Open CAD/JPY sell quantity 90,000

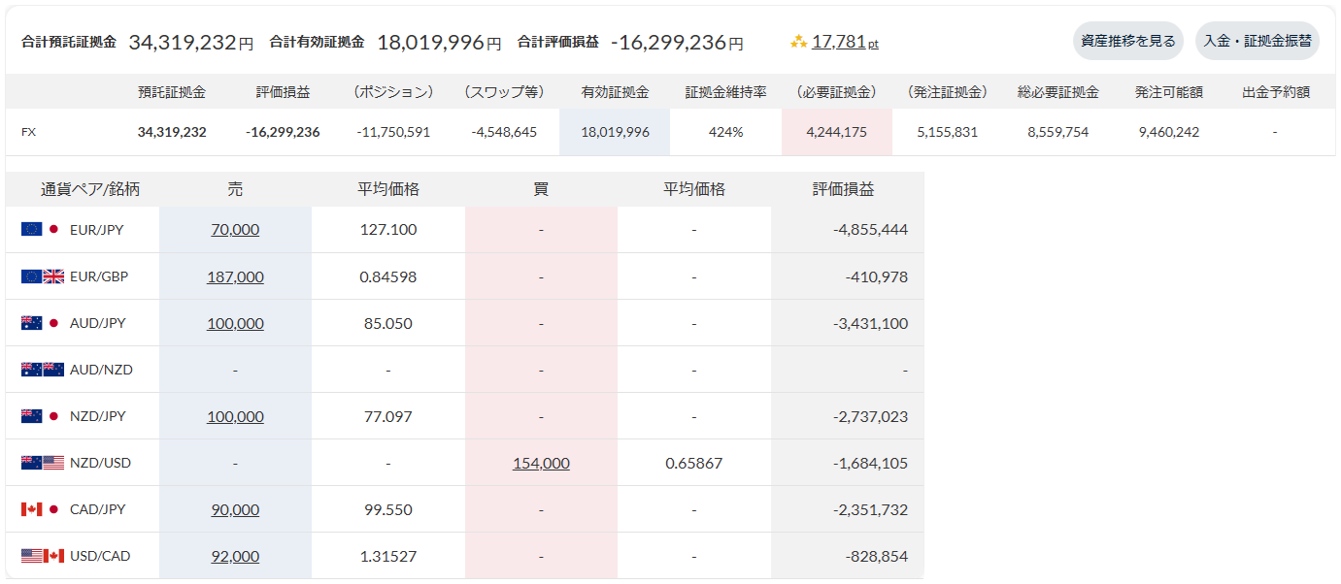tap(235, 509)
